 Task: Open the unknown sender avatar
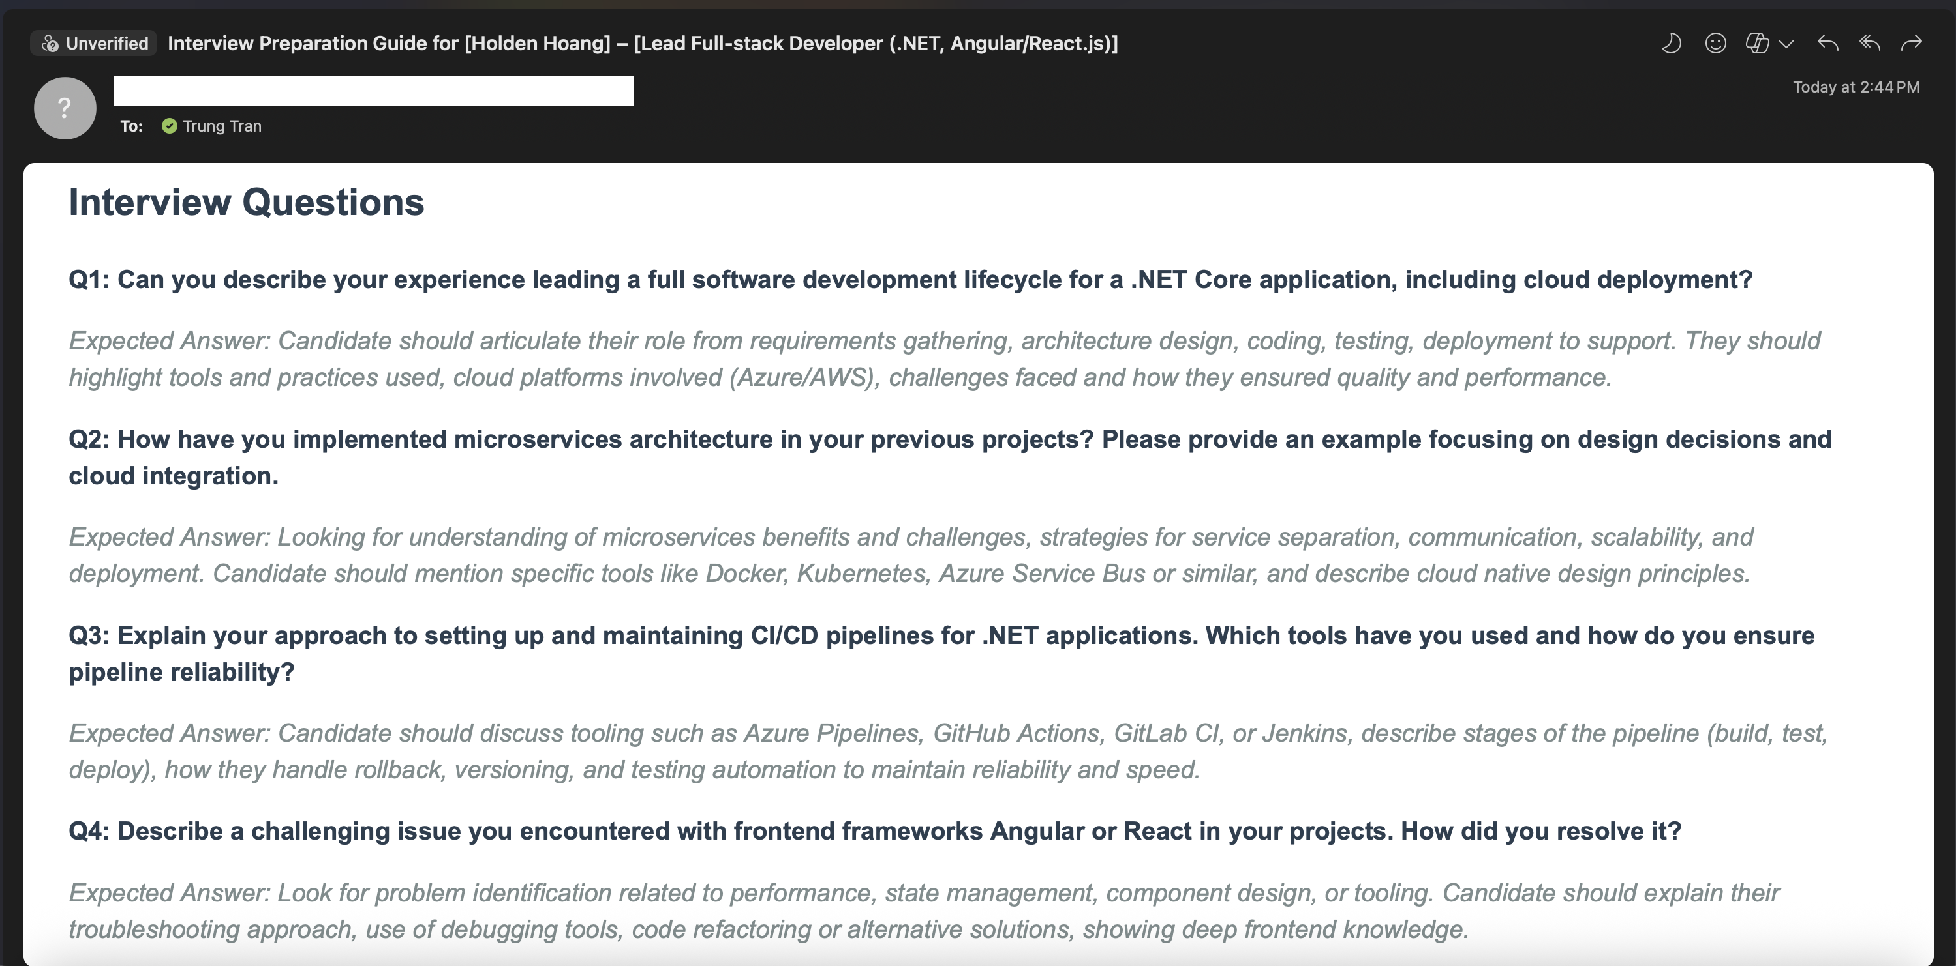tap(65, 108)
